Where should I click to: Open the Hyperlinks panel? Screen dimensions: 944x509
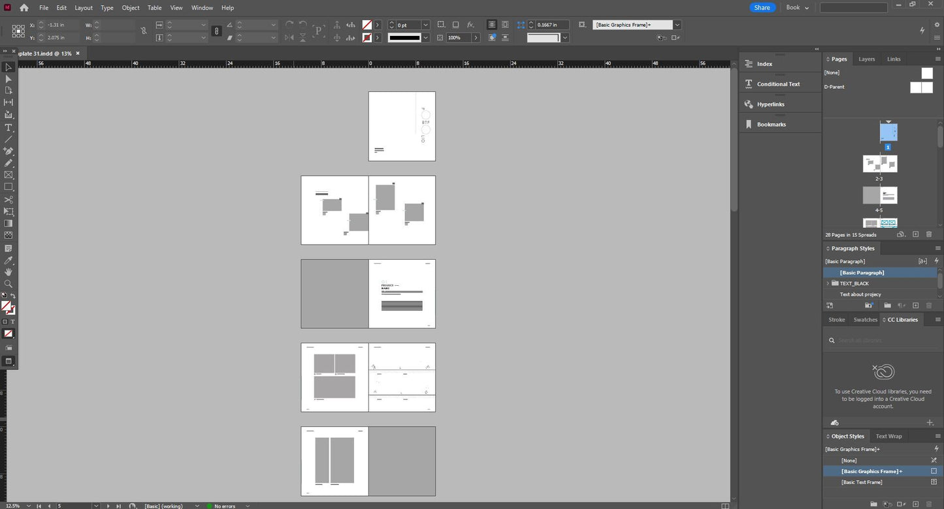[770, 104]
